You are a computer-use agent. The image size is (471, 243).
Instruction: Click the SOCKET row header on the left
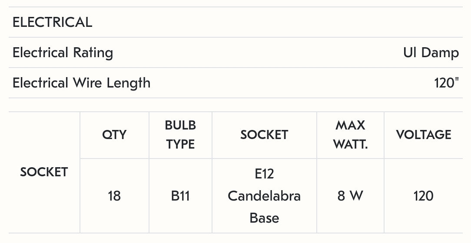click(x=44, y=172)
